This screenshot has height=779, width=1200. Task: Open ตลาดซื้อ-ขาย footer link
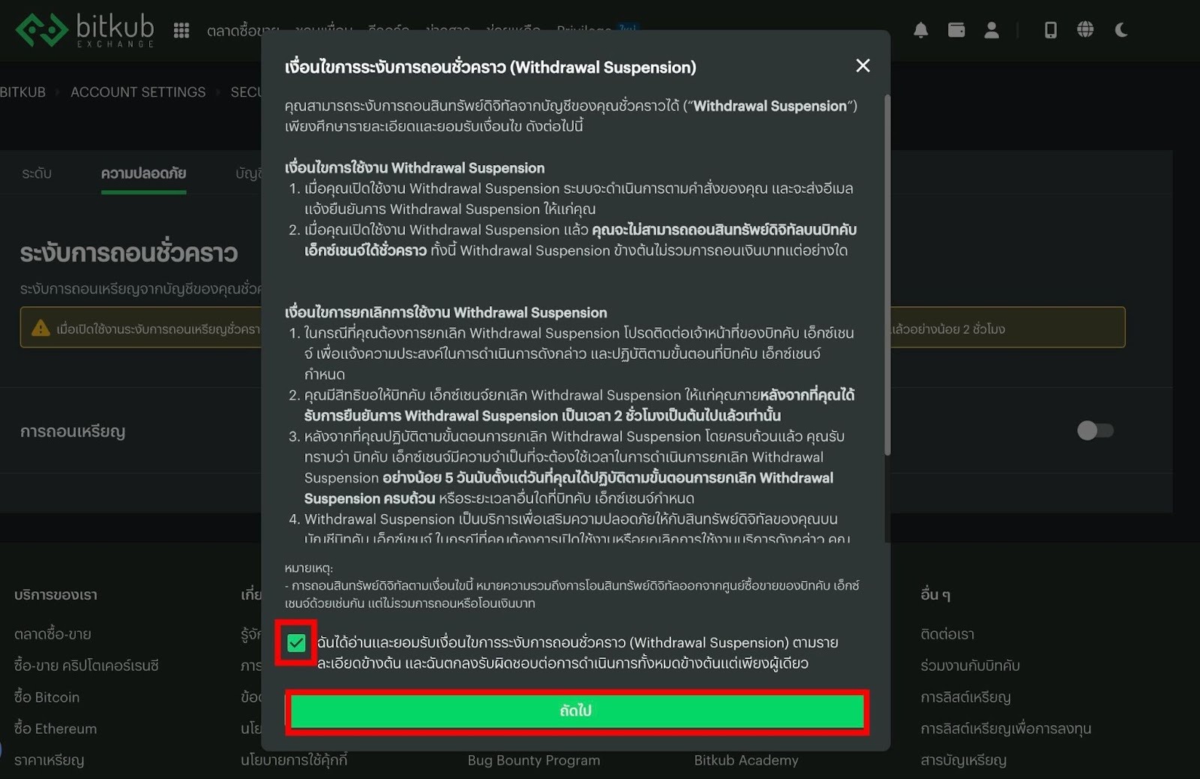(x=52, y=634)
